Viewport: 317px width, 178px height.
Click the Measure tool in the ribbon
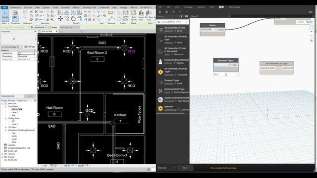[x=110, y=13]
